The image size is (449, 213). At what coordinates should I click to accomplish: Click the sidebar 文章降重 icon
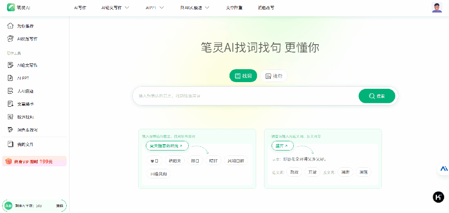[10, 104]
